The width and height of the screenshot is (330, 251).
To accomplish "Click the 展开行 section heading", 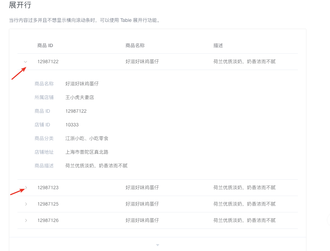I will click(x=20, y=5).
